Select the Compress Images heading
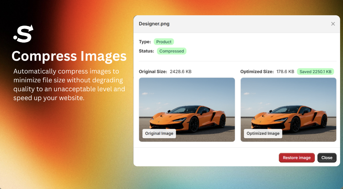This screenshot has height=189, width=343. coord(69,56)
